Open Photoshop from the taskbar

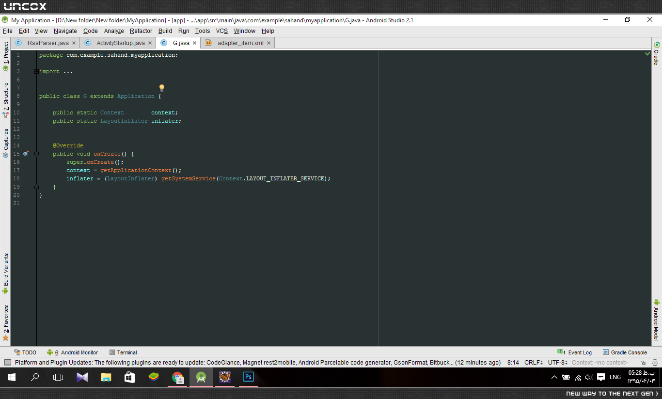tap(249, 377)
